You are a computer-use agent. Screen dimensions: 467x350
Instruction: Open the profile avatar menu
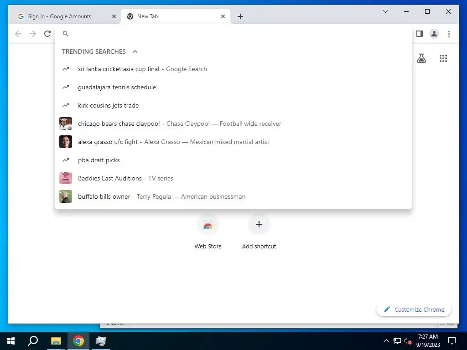[434, 34]
